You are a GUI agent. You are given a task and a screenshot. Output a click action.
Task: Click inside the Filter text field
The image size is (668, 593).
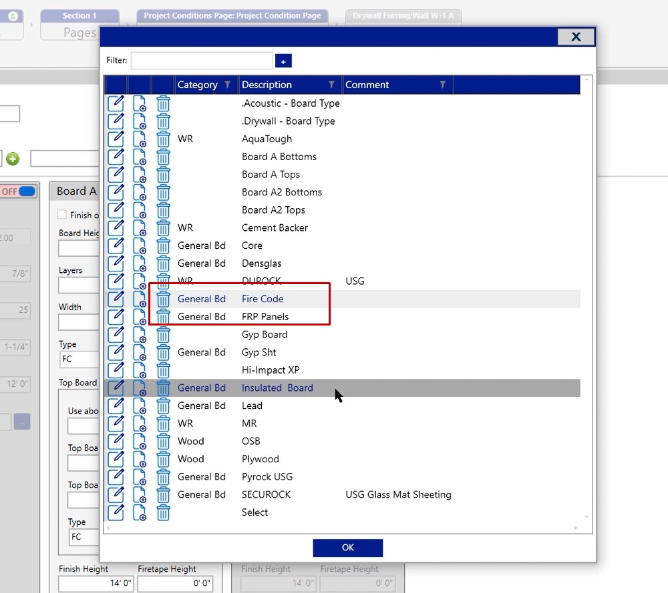(202, 61)
